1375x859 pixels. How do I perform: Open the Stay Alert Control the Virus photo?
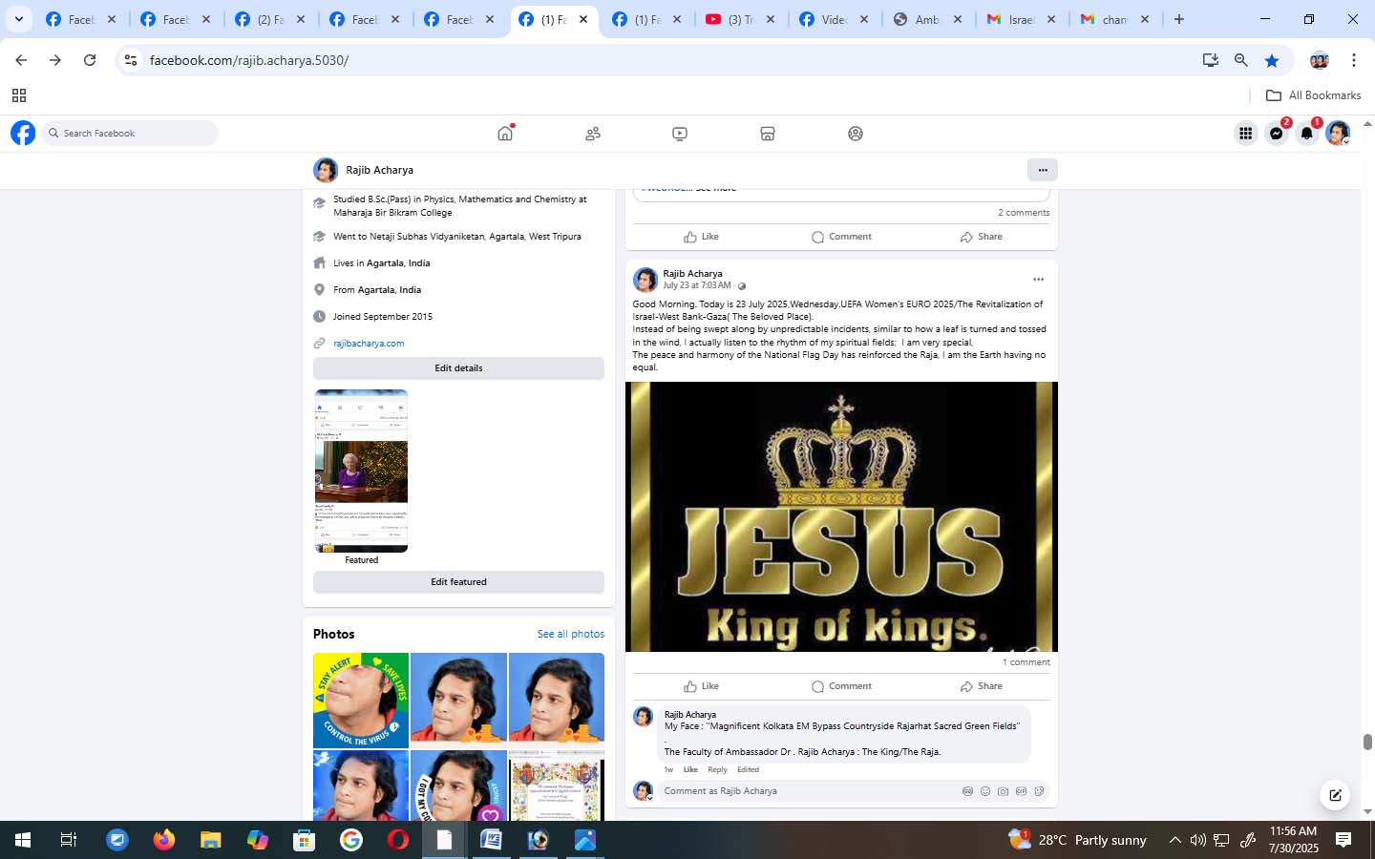coord(361,700)
